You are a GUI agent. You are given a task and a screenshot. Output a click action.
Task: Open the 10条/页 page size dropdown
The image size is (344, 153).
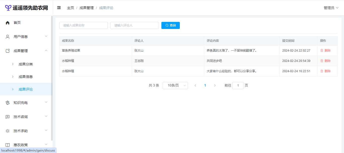pos(175,86)
